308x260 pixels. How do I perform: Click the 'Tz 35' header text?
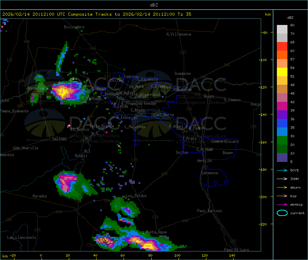point(184,14)
